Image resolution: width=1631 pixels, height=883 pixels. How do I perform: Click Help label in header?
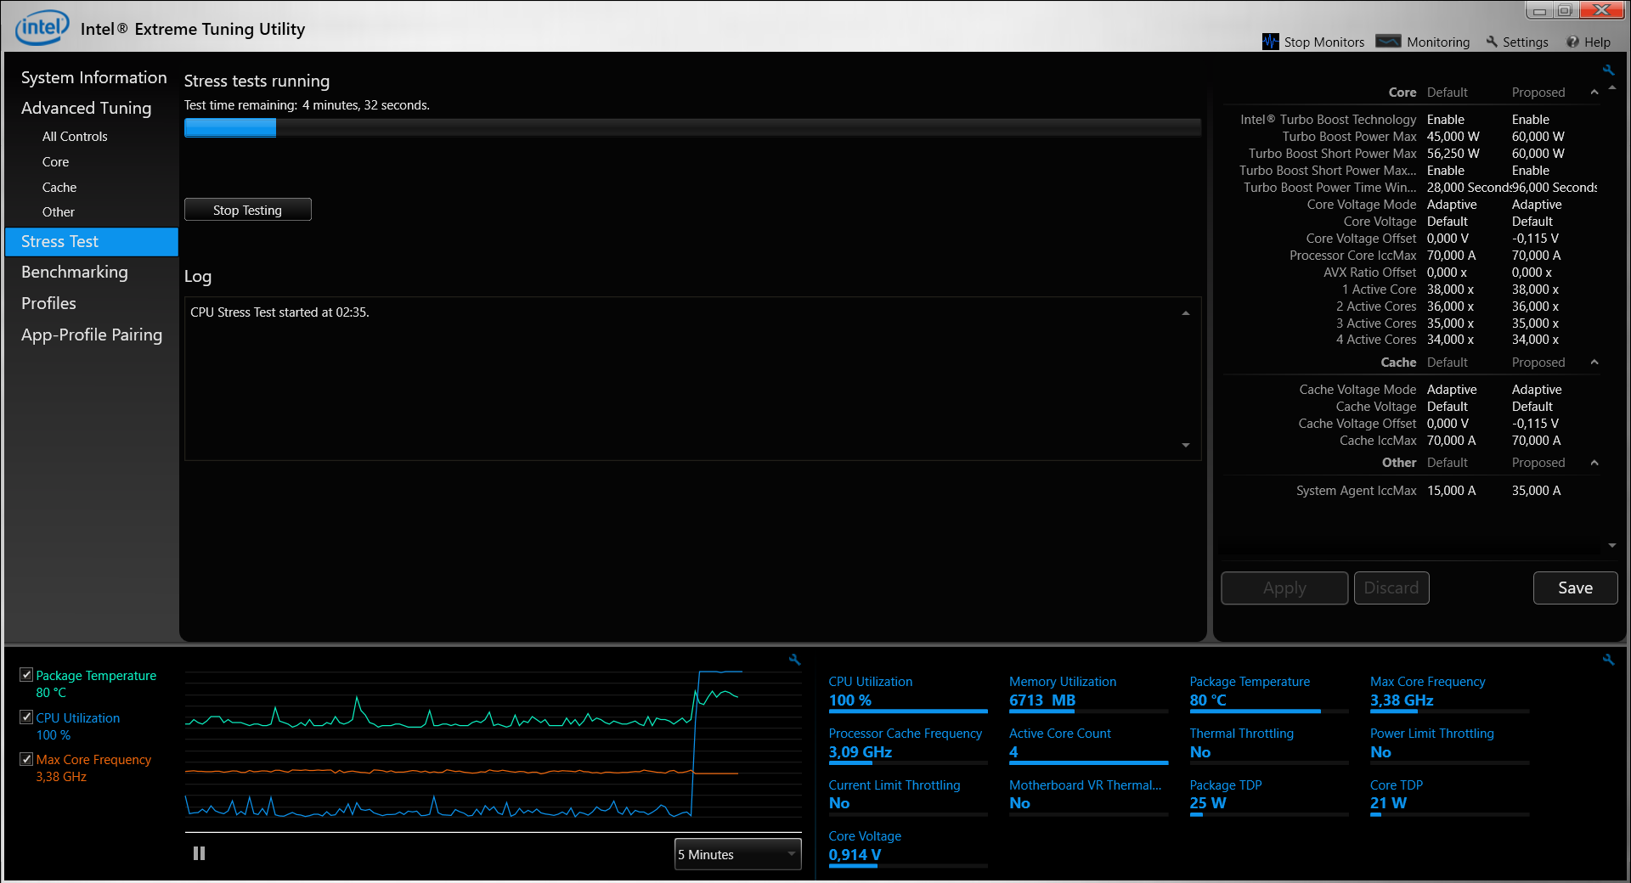[x=1597, y=42]
